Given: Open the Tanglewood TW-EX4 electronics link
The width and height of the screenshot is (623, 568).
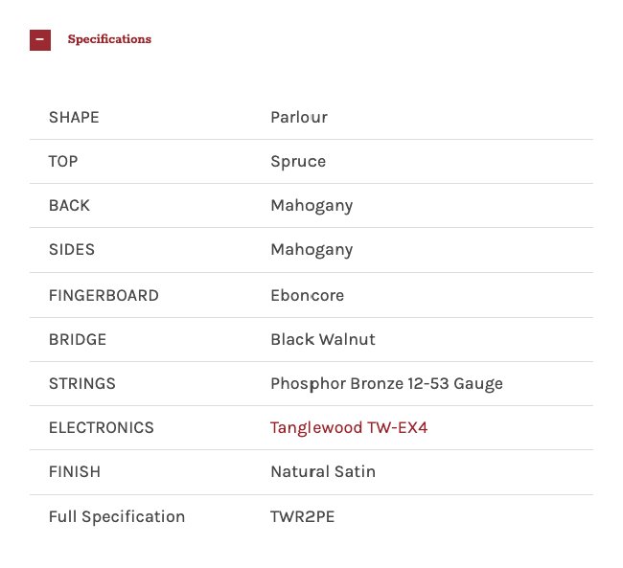Looking at the screenshot, I should point(349,428).
